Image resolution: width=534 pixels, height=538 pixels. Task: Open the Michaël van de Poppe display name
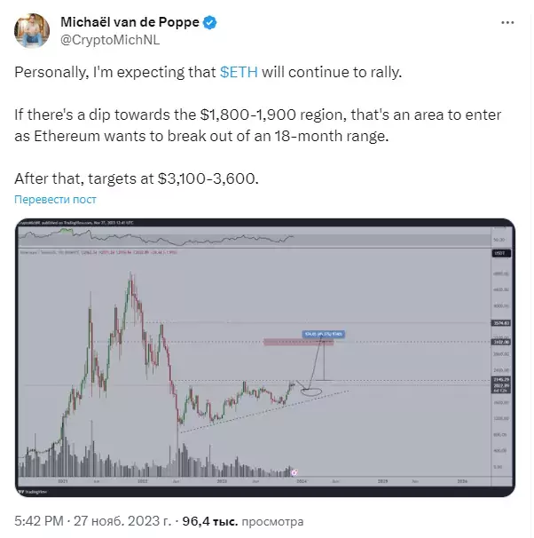pyautogui.click(x=130, y=22)
